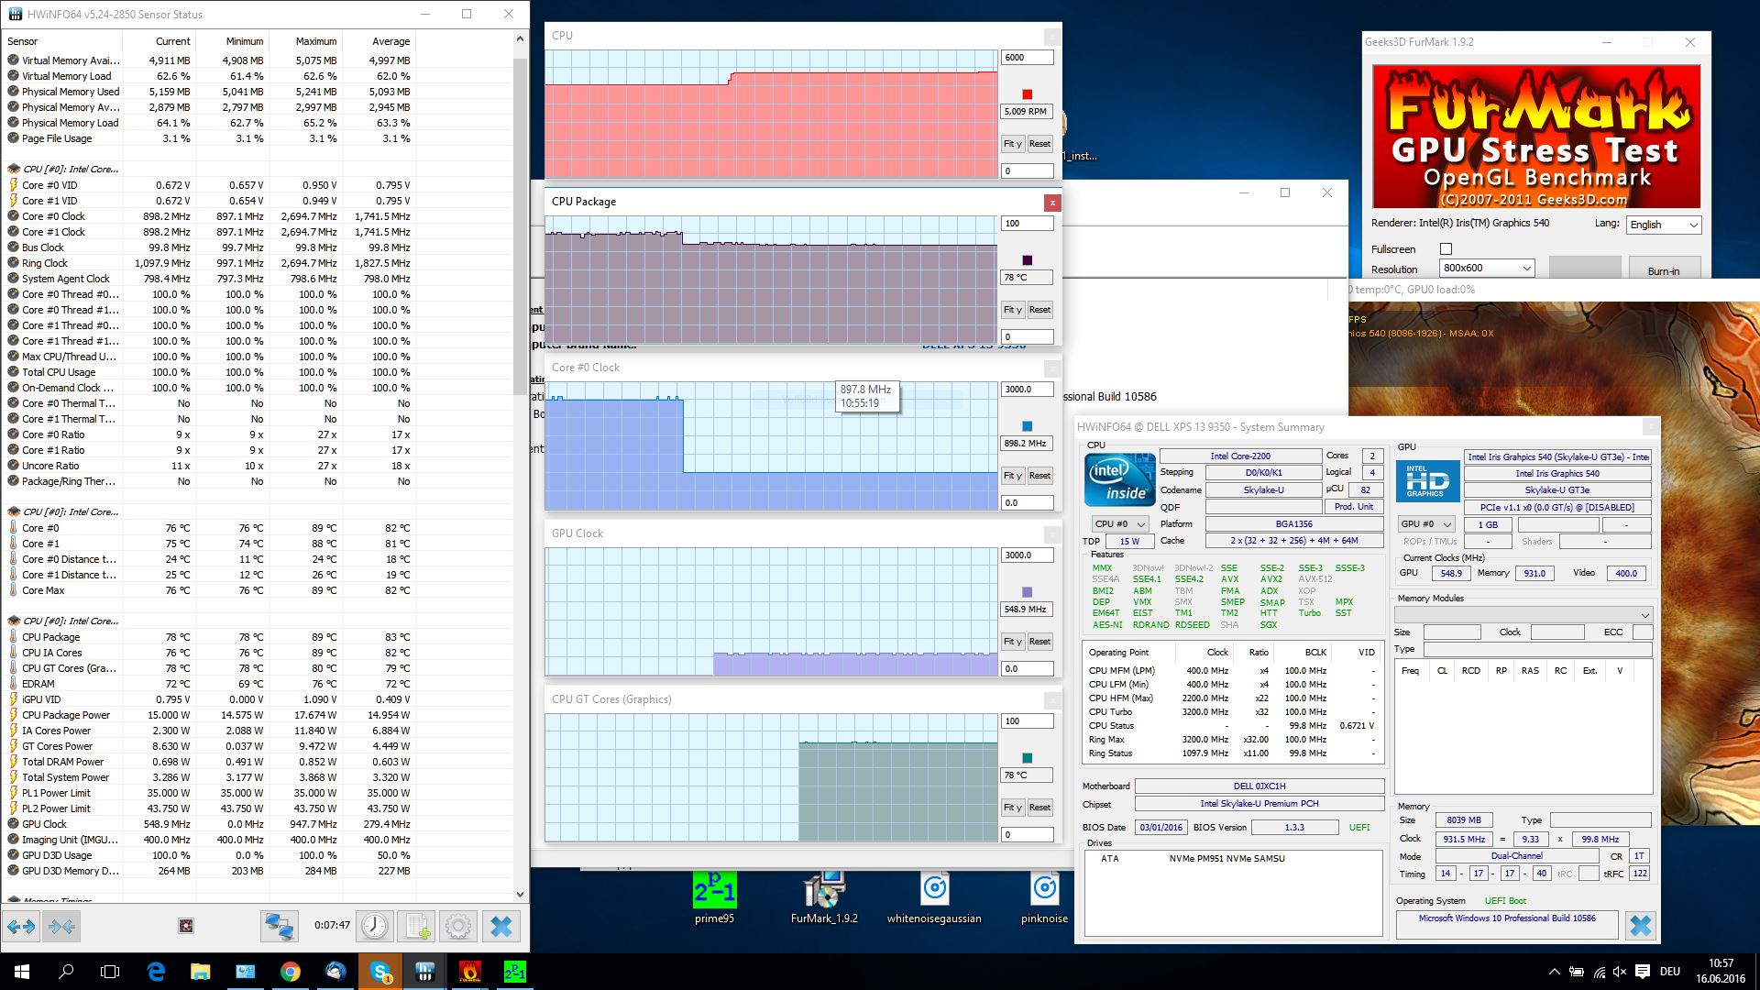Screen dimensions: 1760x990
Task: Click Reset on the CPU Package graph
Action: pos(1039,310)
